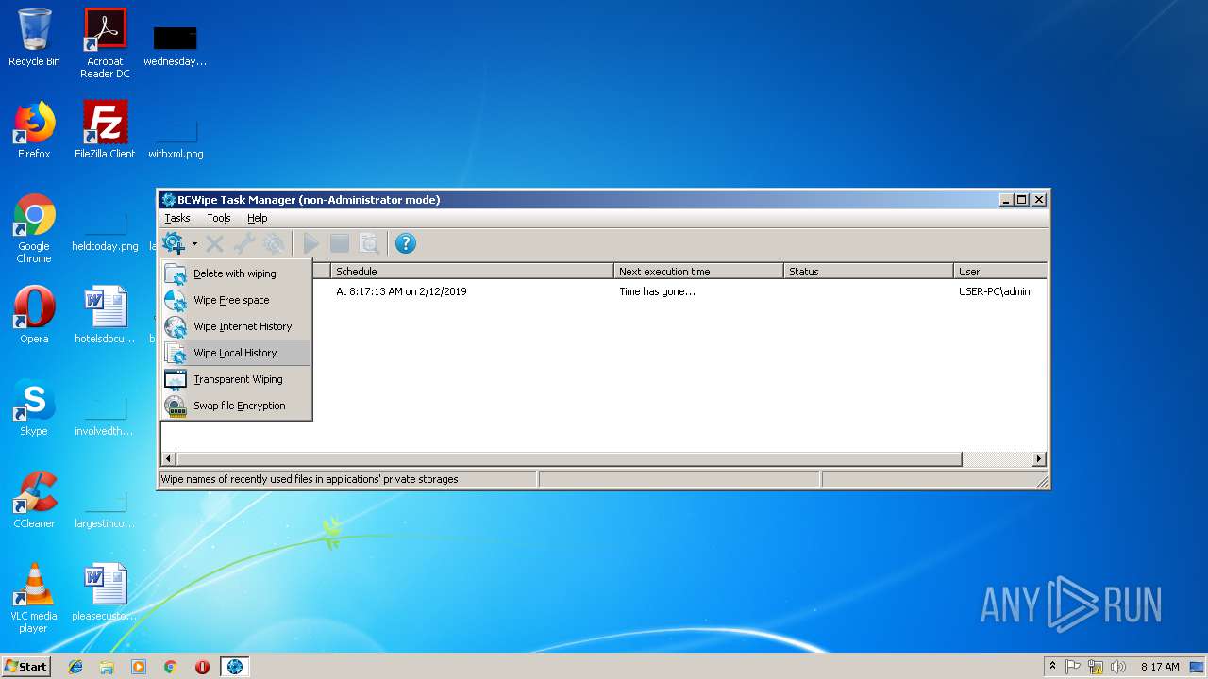The image size is (1208, 679).
Task: Select the heldtoday.png desktop file
Action: coord(105,228)
